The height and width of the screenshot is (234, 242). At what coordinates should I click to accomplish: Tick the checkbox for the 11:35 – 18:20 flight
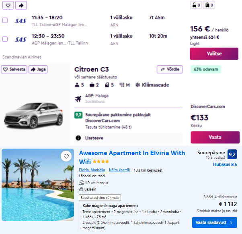coord(5,20)
